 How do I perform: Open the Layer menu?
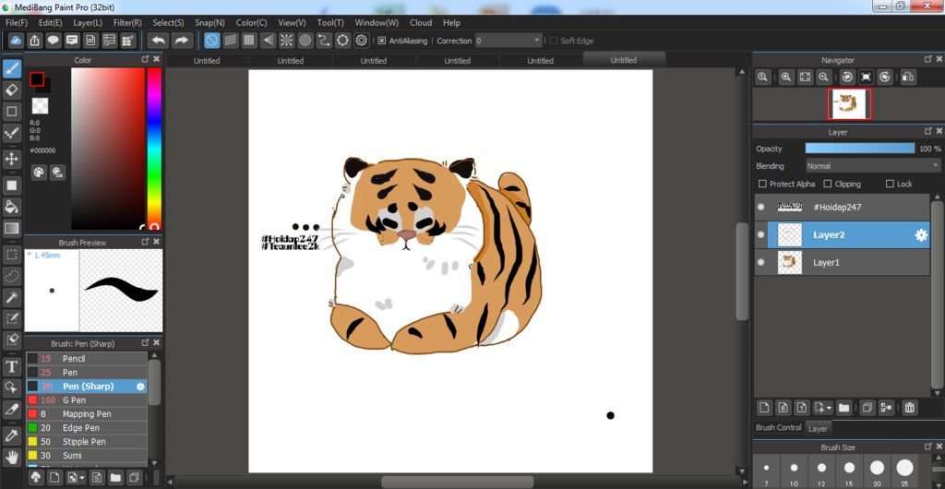click(x=88, y=22)
